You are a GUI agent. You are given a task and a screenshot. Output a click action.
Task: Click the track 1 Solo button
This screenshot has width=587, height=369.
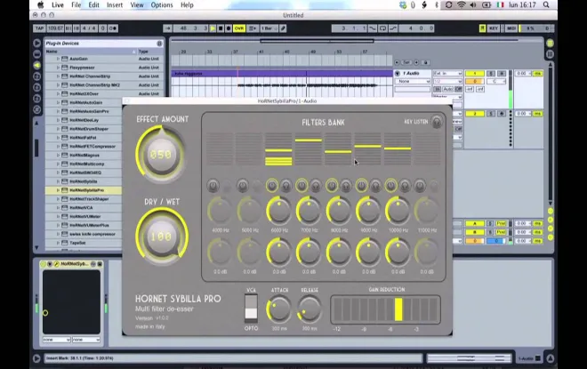491,73
